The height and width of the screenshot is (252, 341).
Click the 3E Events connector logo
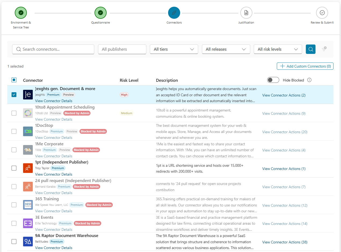pyautogui.click(x=28, y=223)
